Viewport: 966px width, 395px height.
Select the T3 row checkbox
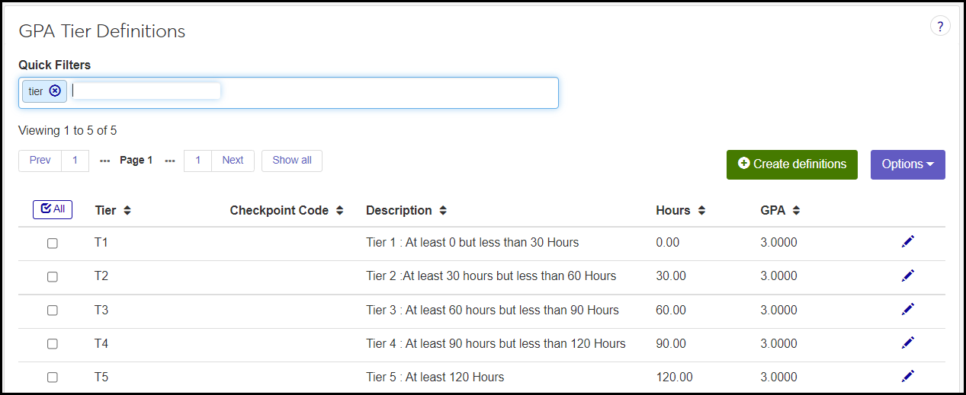pos(53,311)
